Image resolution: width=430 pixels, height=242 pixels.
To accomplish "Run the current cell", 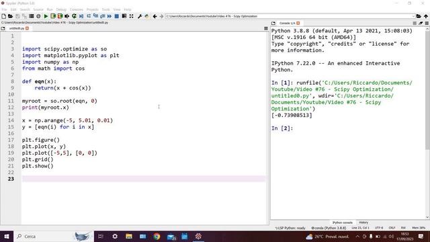I will (53, 16).
